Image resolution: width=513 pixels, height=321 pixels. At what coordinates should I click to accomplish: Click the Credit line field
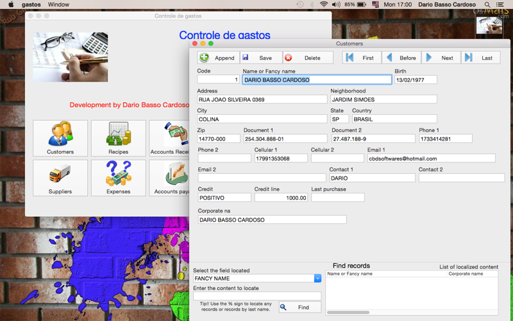tap(281, 198)
